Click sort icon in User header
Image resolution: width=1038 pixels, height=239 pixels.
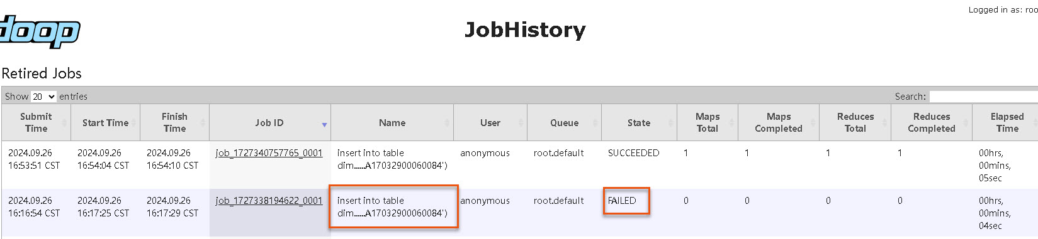(521, 123)
